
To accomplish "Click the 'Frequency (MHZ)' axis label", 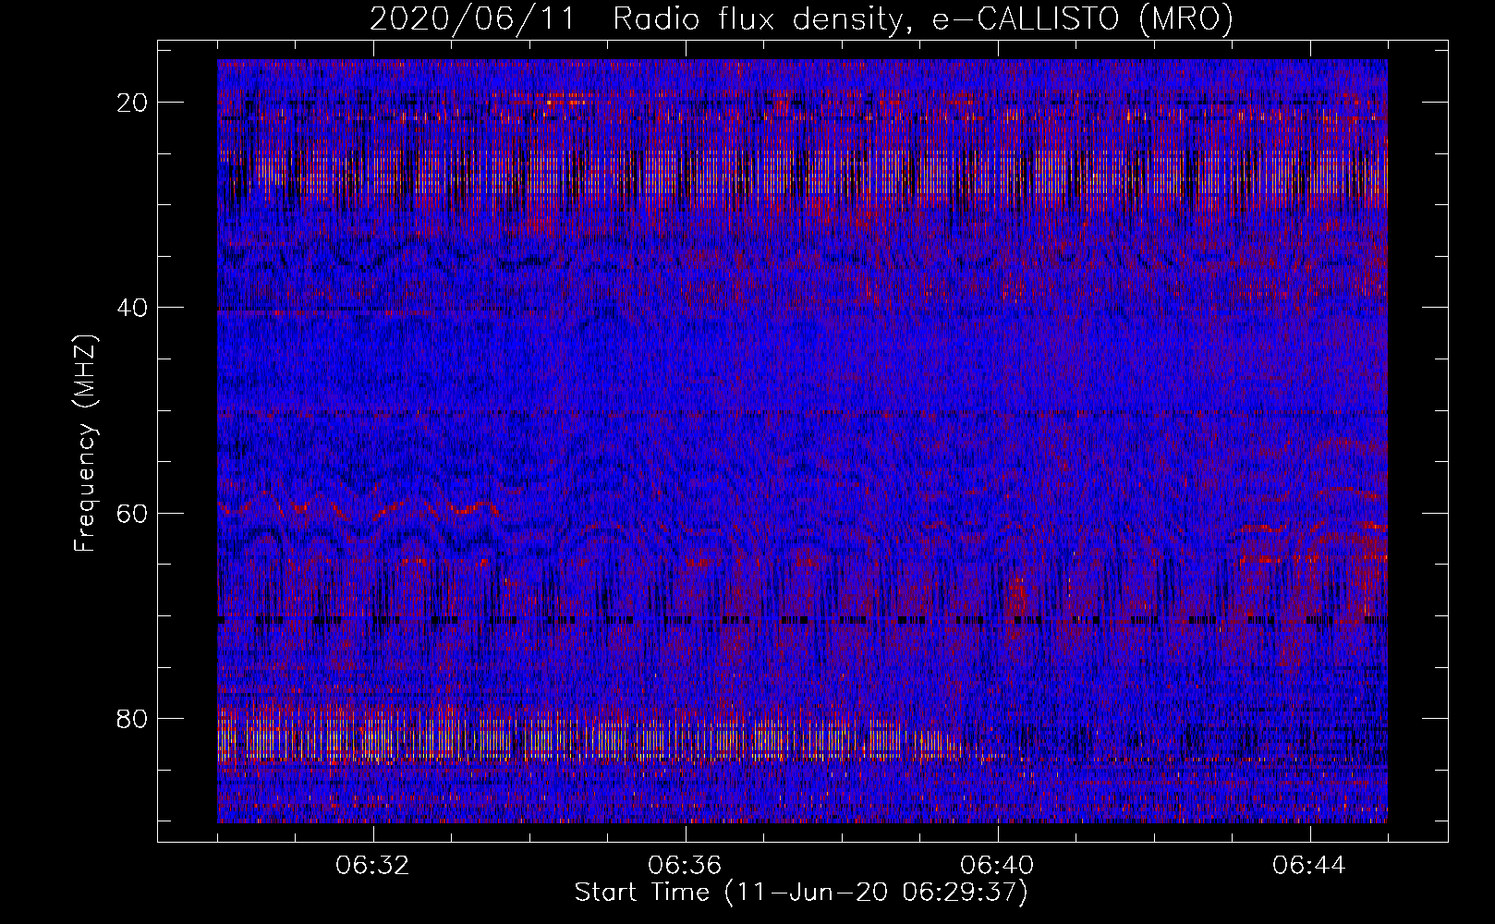I will pyautogui.click(x=85, y=444).
